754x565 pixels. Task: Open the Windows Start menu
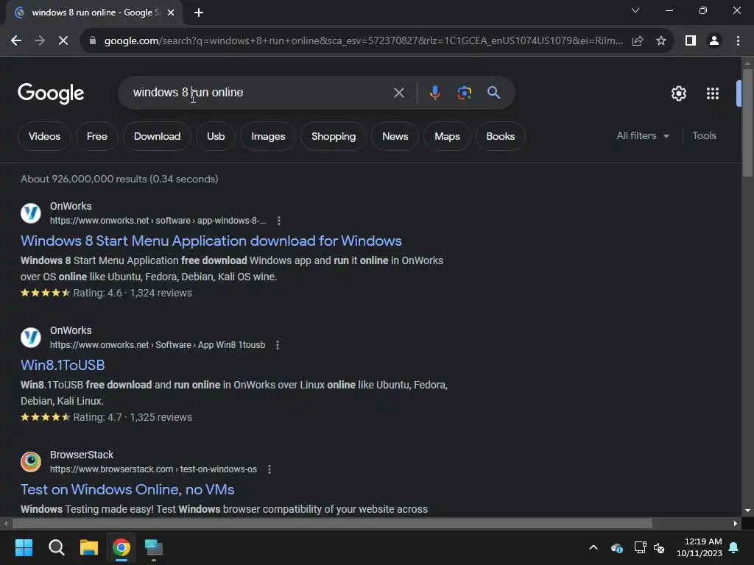[24, 547]
